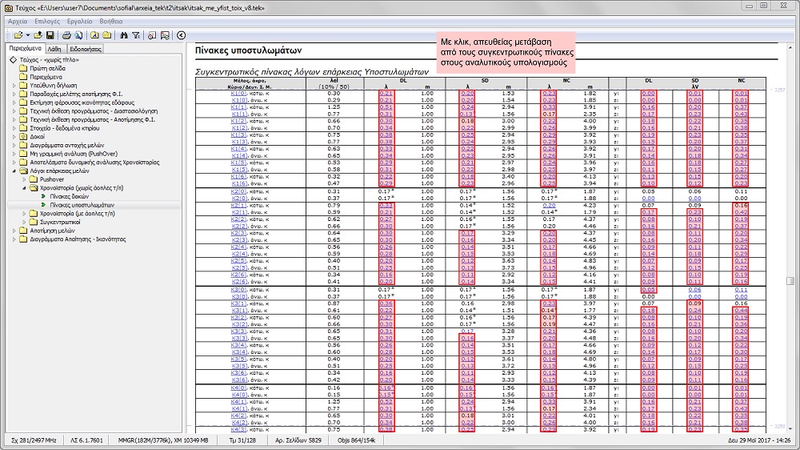Go back using the circled left arrow icon

[181, 35]
